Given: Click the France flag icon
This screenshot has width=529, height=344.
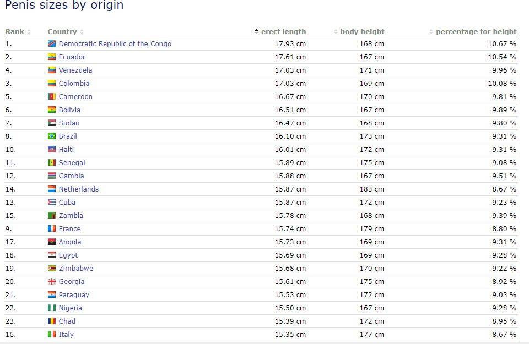Looking at the screenshot, I should click(x=52, y=229).
